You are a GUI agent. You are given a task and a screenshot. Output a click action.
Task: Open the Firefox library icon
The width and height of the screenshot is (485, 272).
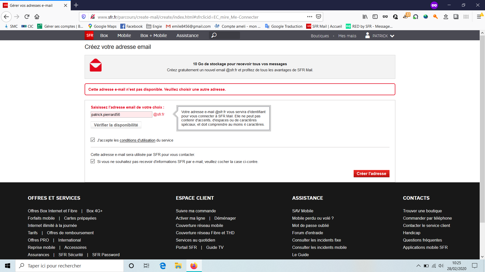click(x=365, y=17)
